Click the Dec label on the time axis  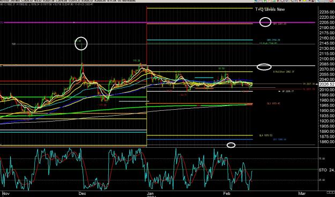[82, 194]
